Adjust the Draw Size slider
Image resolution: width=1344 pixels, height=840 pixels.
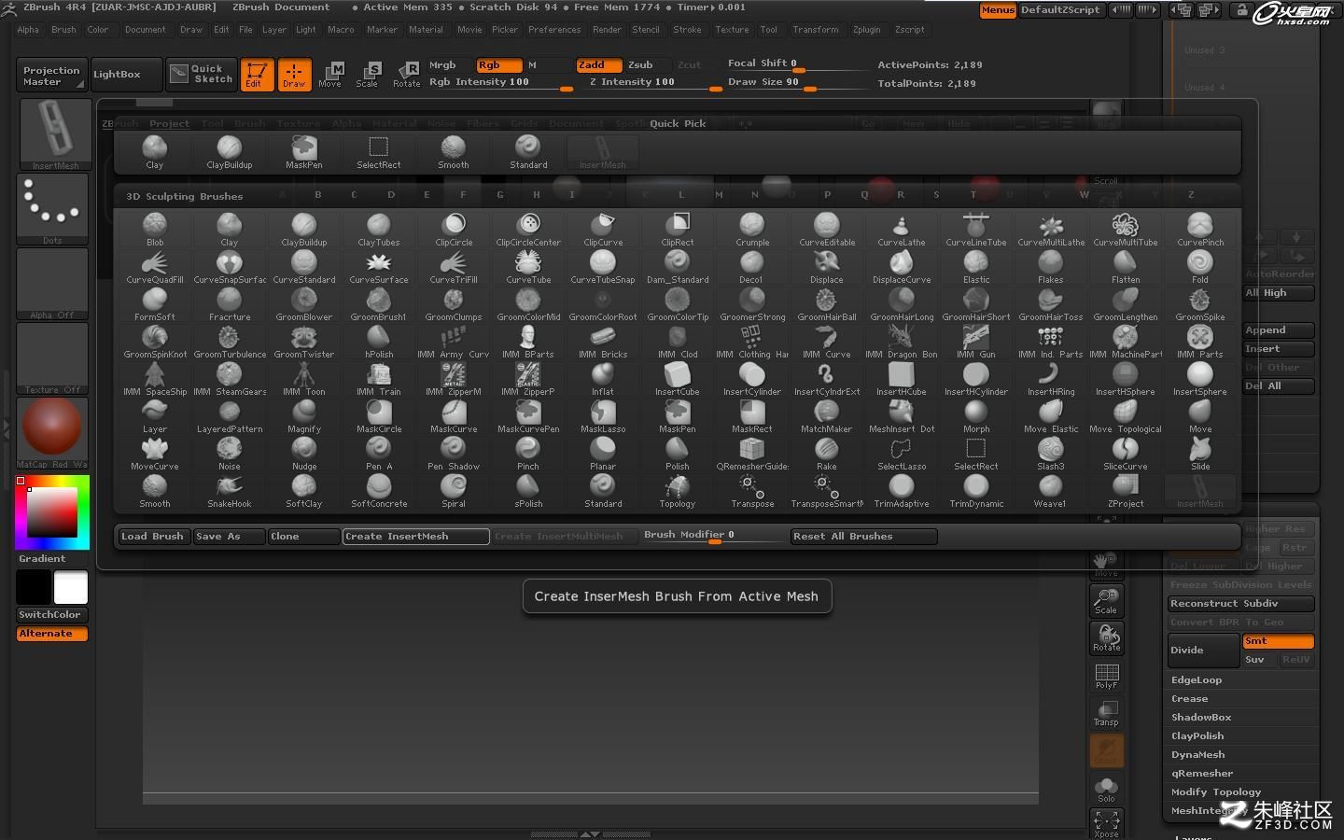click(797, 83)
